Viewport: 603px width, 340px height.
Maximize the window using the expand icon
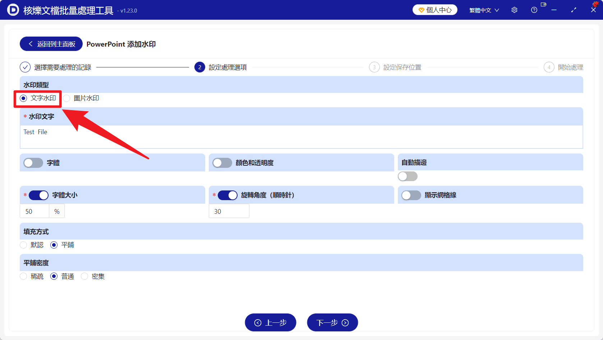[x=574, y=10]
